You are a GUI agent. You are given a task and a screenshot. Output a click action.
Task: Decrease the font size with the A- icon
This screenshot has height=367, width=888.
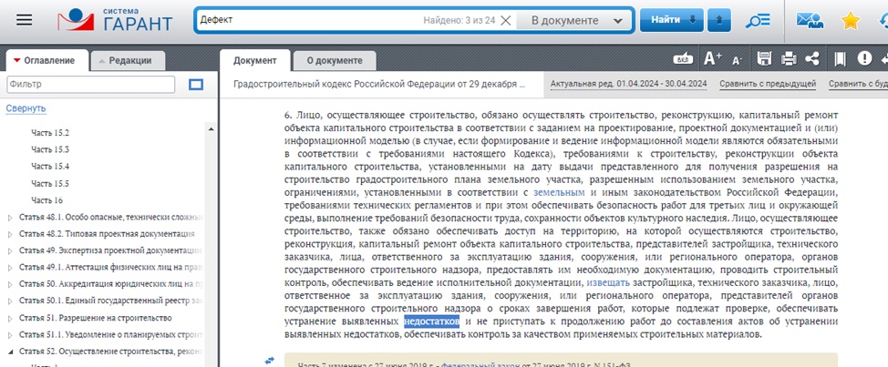pyautogui.click(x=737, y=59)
